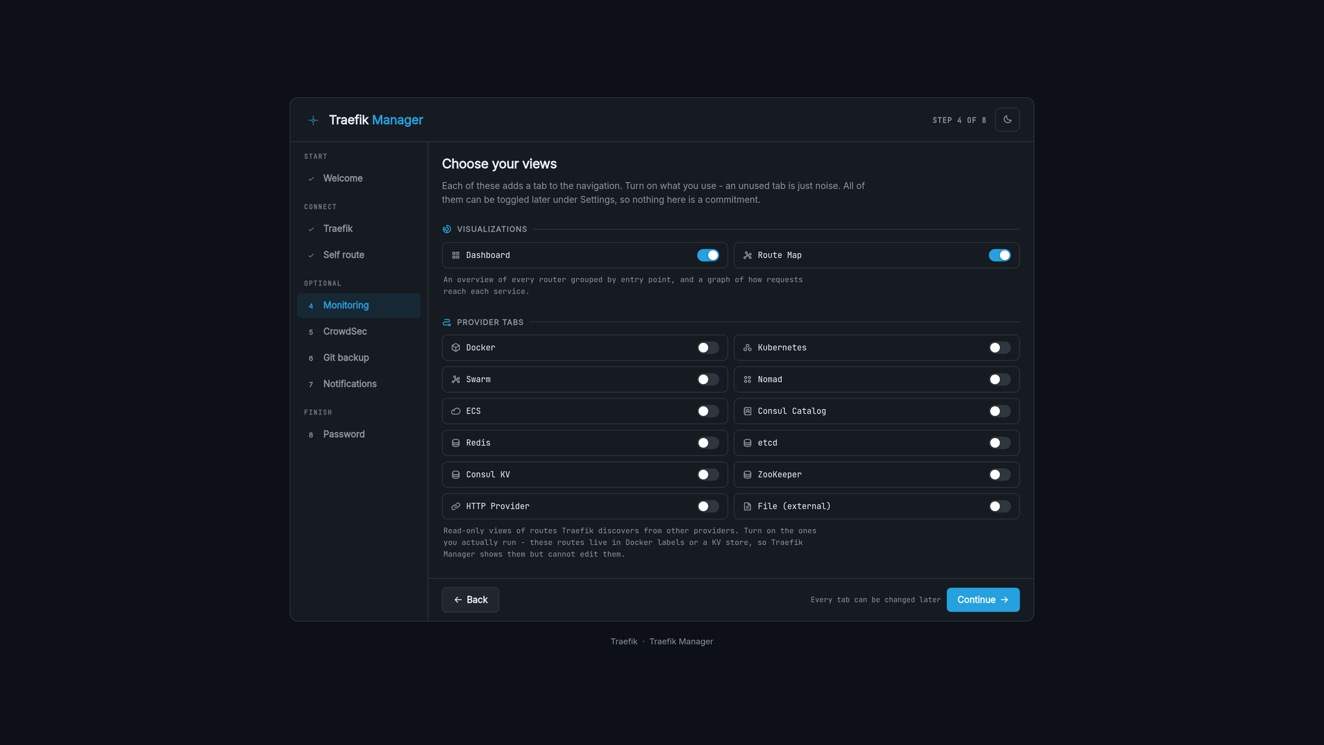Enable the etcd toggle
1324x745 pixels.
click(1000, 443)
